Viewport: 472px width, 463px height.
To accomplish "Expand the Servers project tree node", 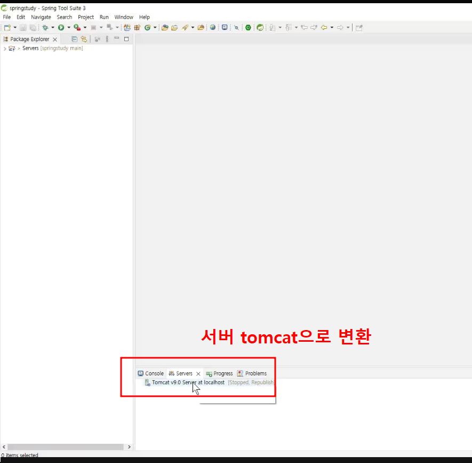I will 4,49.
